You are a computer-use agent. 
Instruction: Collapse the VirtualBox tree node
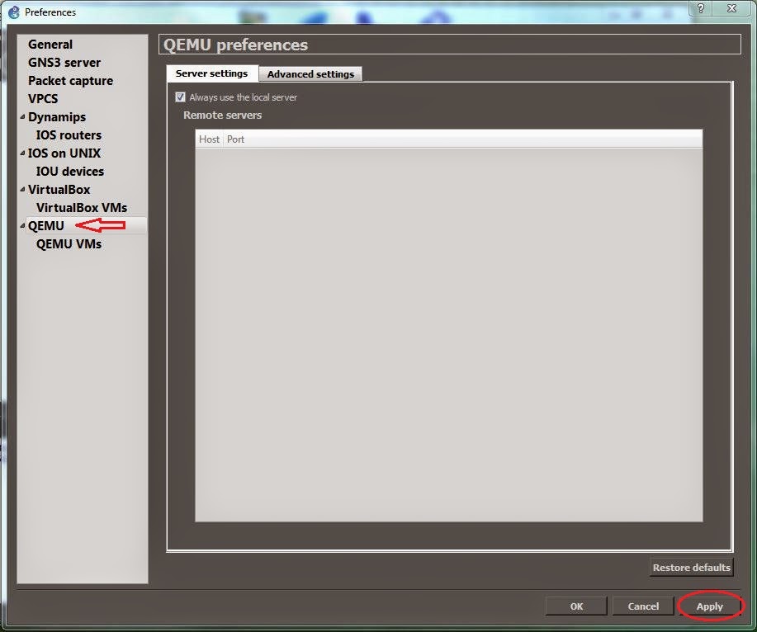click(22, 189)
